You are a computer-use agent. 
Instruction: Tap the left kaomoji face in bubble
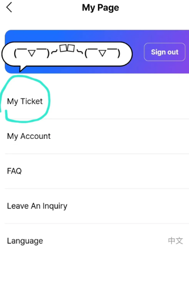pyautogui.click(x=31, y=53)
